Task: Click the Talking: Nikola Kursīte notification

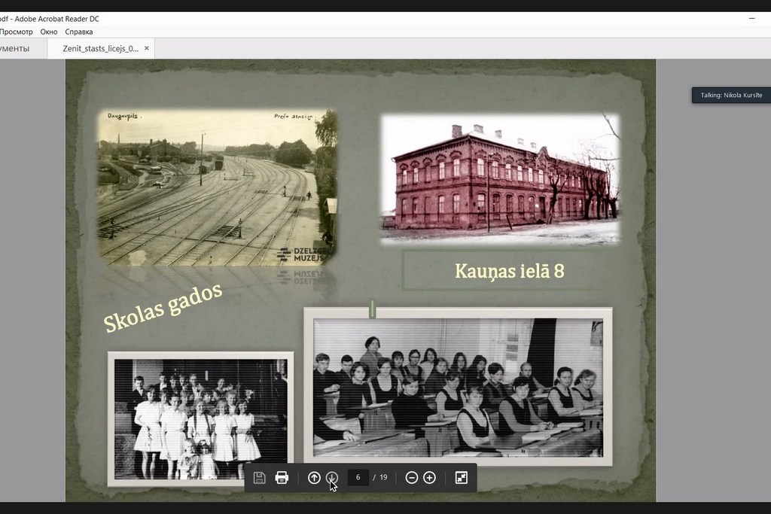Action: 730,96
